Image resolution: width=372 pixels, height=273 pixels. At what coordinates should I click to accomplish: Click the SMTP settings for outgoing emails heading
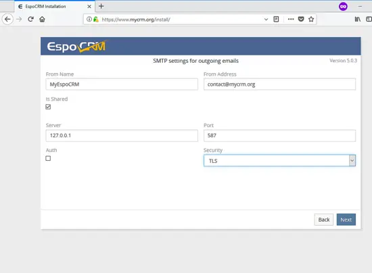195,61
